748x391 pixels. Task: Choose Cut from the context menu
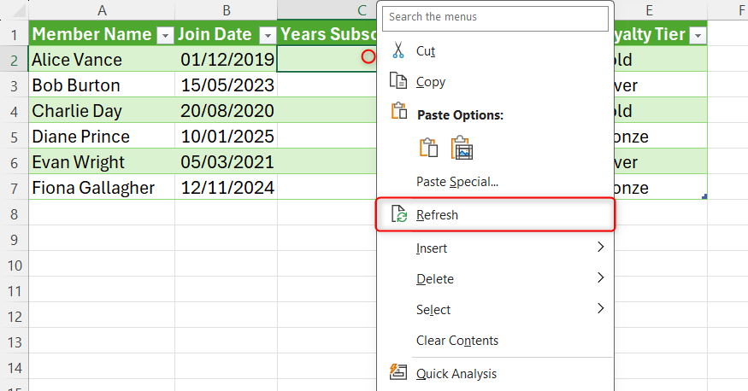[x=495, y=51]
